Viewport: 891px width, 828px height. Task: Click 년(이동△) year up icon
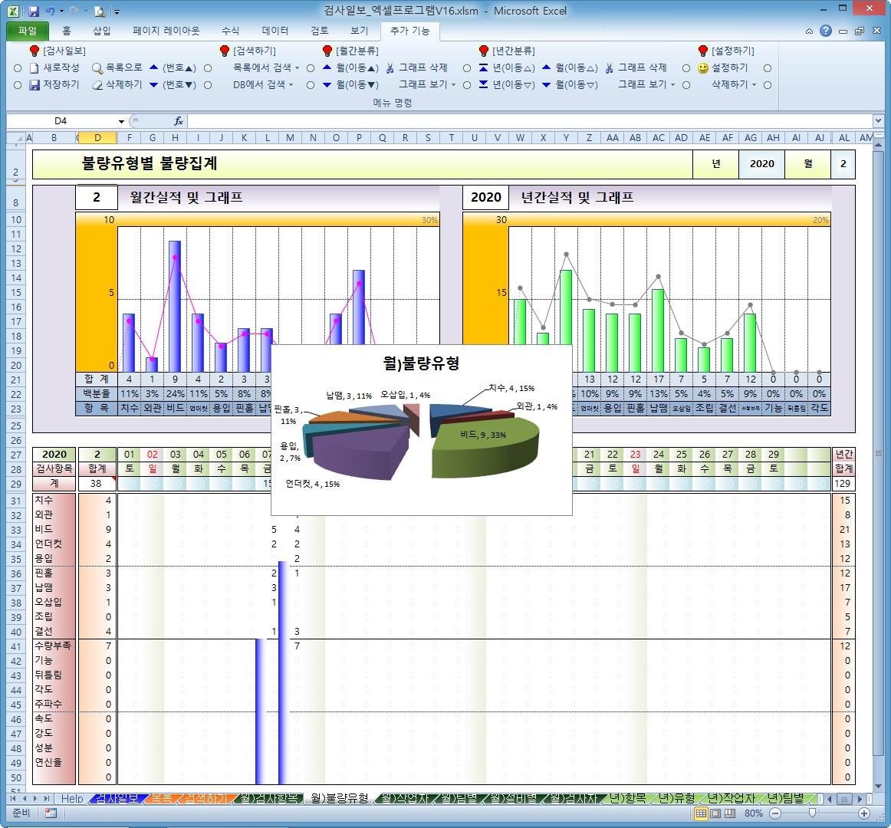pyautogui.click(x=483, y=68)
